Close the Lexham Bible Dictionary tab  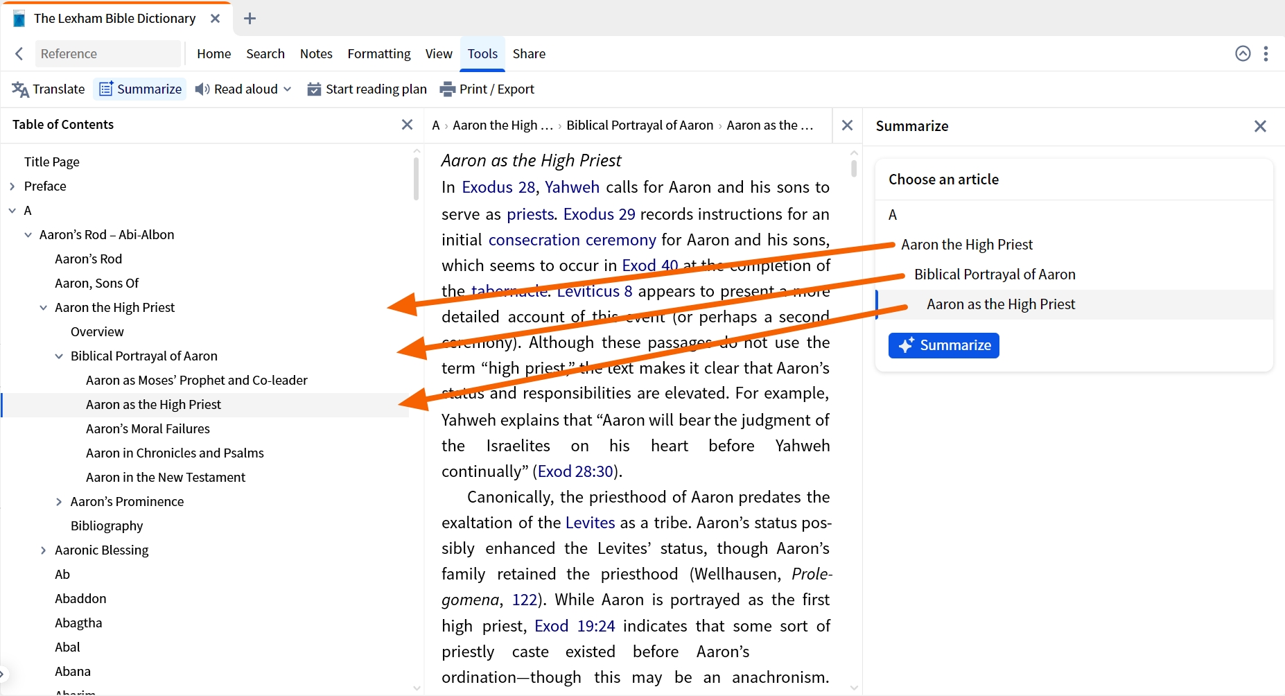point(215,19)
